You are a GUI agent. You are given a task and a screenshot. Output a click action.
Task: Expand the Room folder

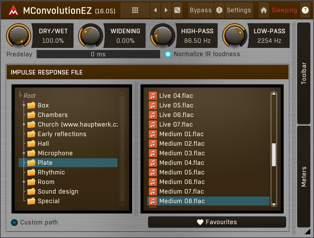pyautogui.click(x=24, y=182)
